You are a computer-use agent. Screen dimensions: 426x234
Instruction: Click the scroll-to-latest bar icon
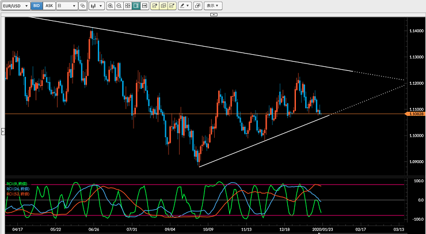(x=144, y=6)
